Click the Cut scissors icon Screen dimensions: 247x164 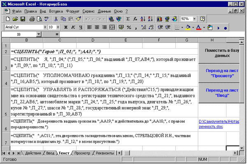(x=56, y=19)
